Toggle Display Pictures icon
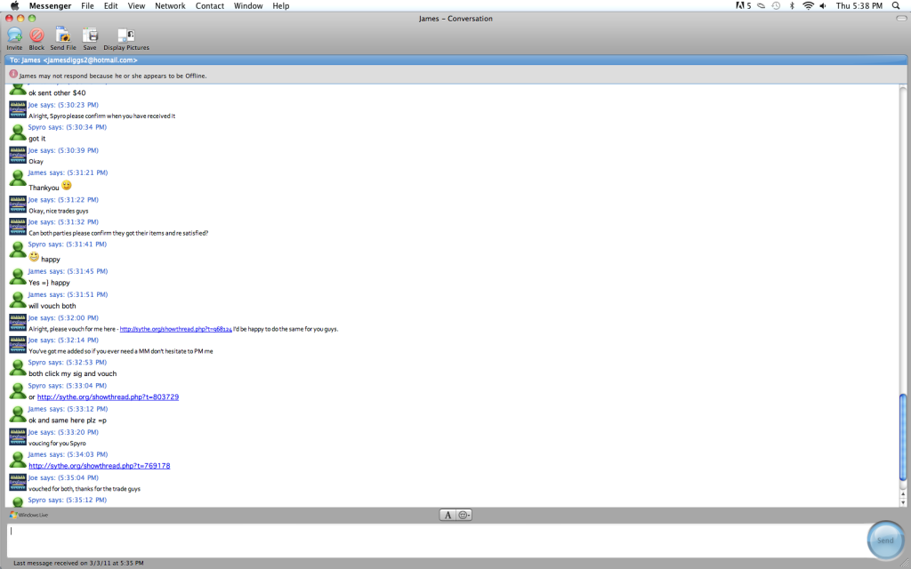Image resolution: width=911 pixels, height=569 pixels. coord(126,36)
